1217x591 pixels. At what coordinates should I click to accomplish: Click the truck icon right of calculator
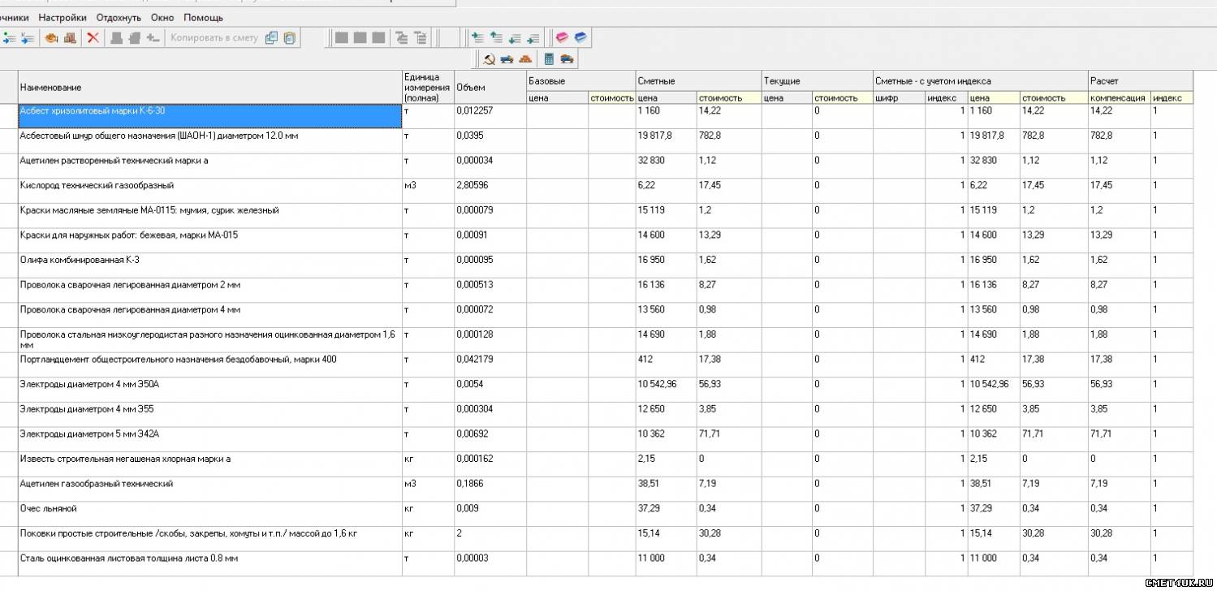tap(567, 59)
